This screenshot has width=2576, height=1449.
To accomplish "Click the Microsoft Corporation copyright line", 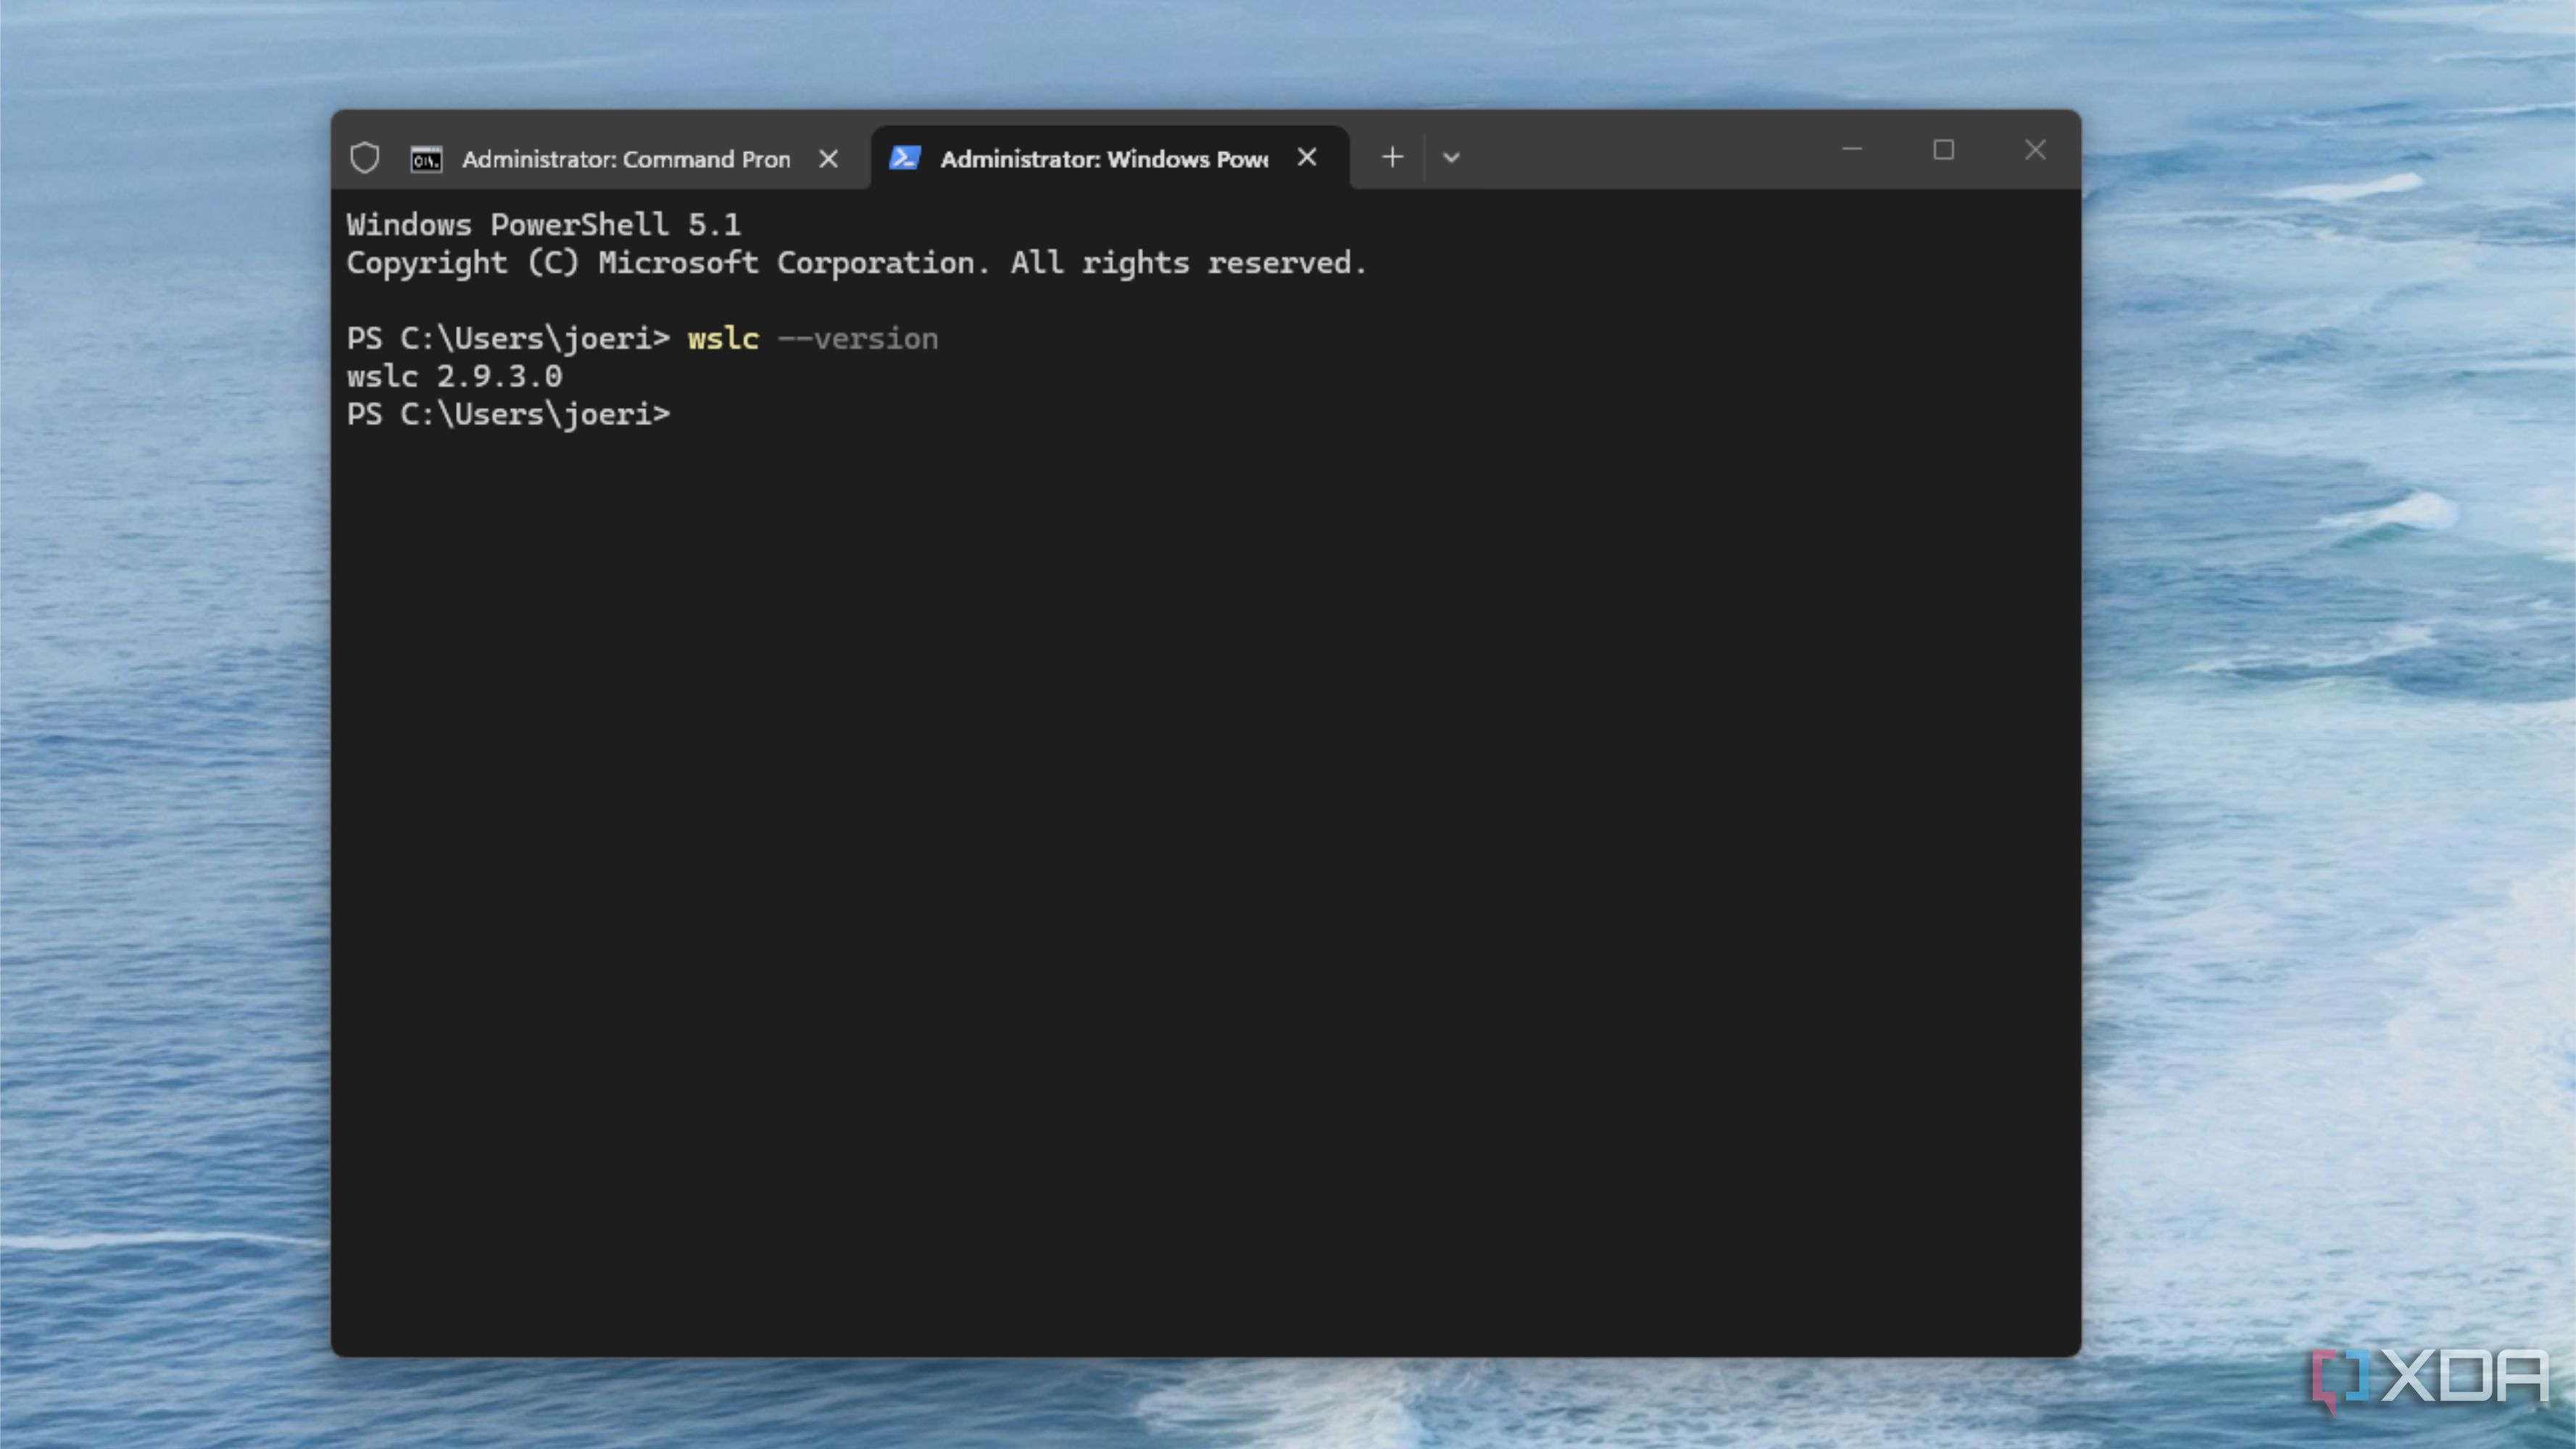I will (x=856, y=263).
